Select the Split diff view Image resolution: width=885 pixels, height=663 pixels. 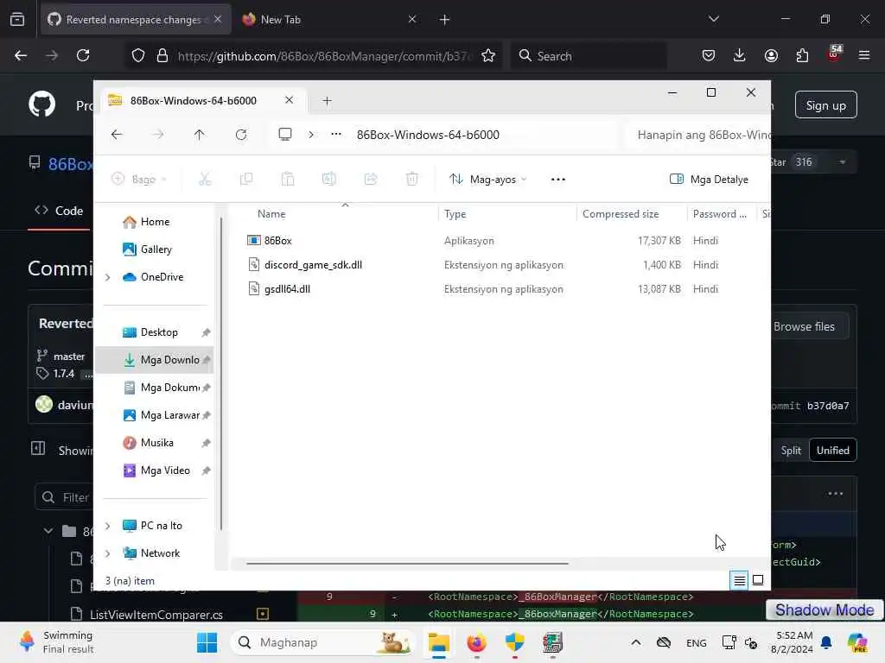790,451
